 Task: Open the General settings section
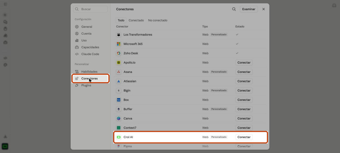pos(90,27)
